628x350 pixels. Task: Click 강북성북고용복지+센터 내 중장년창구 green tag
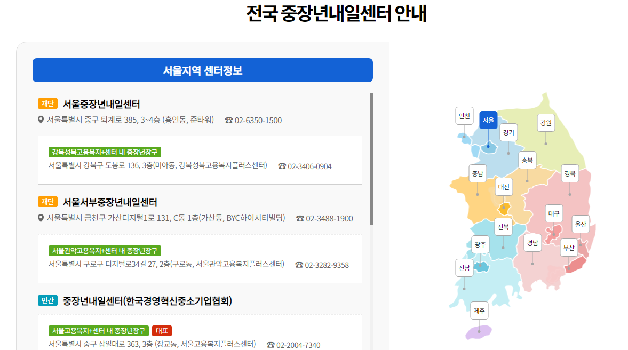click(105, 152)
